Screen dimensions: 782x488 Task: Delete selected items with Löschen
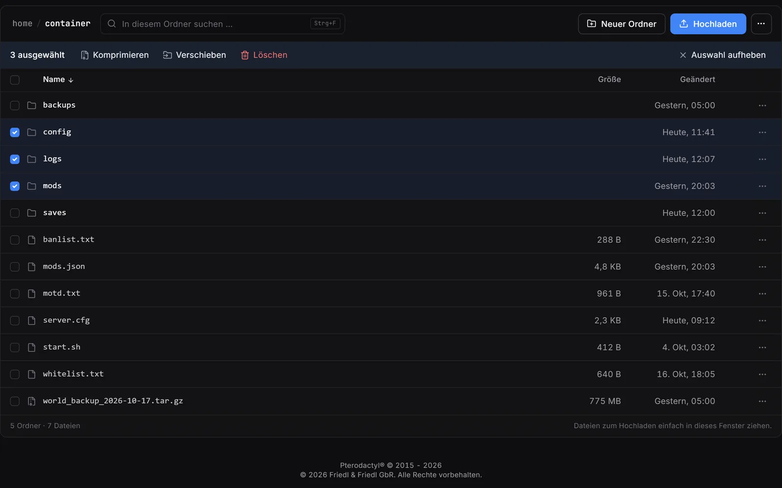(264, 55)
